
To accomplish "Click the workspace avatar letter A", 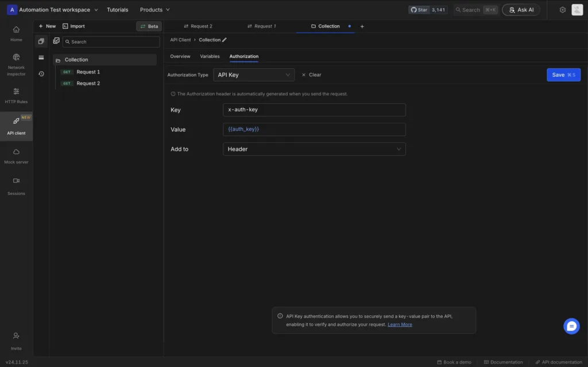I will coord(12,10).
